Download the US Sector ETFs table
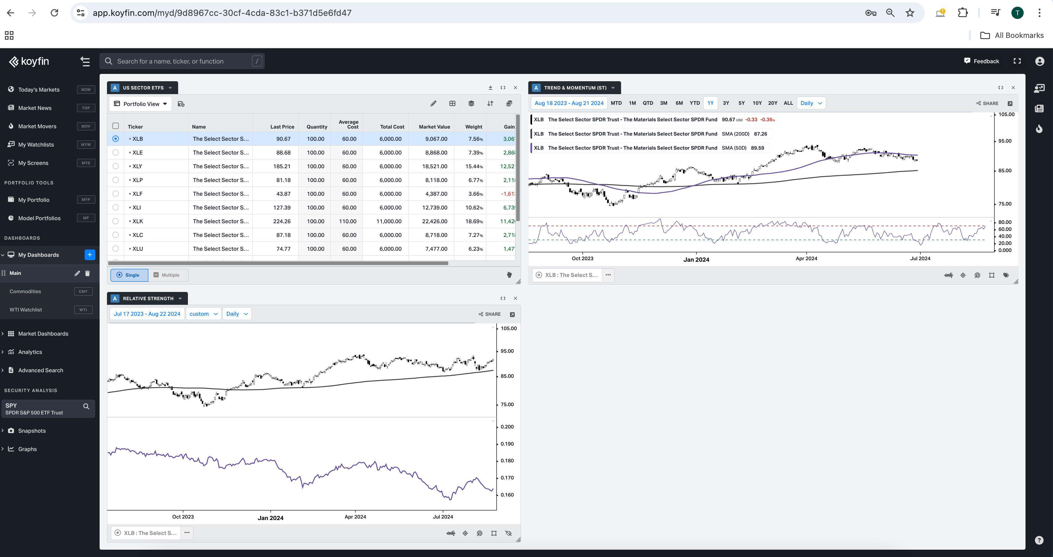The image size is (1053, 557). click(x=490, y=88)
